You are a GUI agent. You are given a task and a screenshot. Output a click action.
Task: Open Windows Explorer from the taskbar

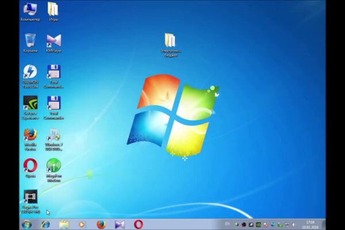(x=64, y=224)
